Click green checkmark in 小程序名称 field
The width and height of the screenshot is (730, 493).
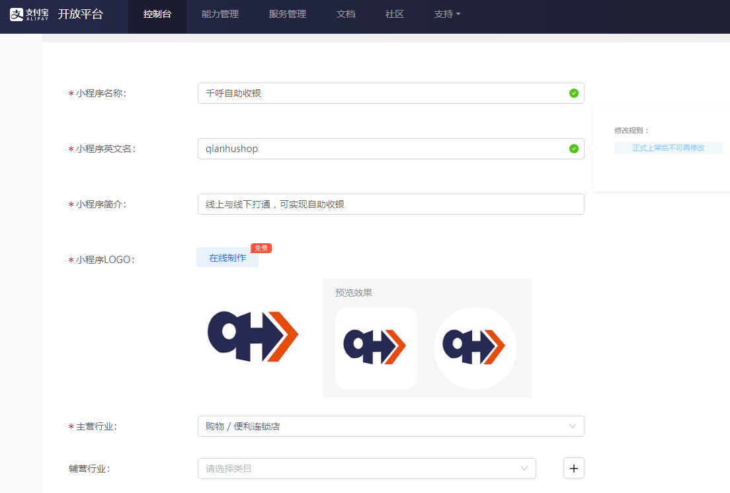coord(573,93)
